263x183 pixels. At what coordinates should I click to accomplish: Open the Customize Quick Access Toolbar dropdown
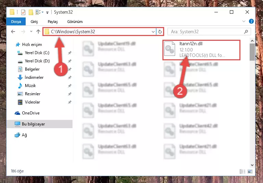[x=48, y=12]
